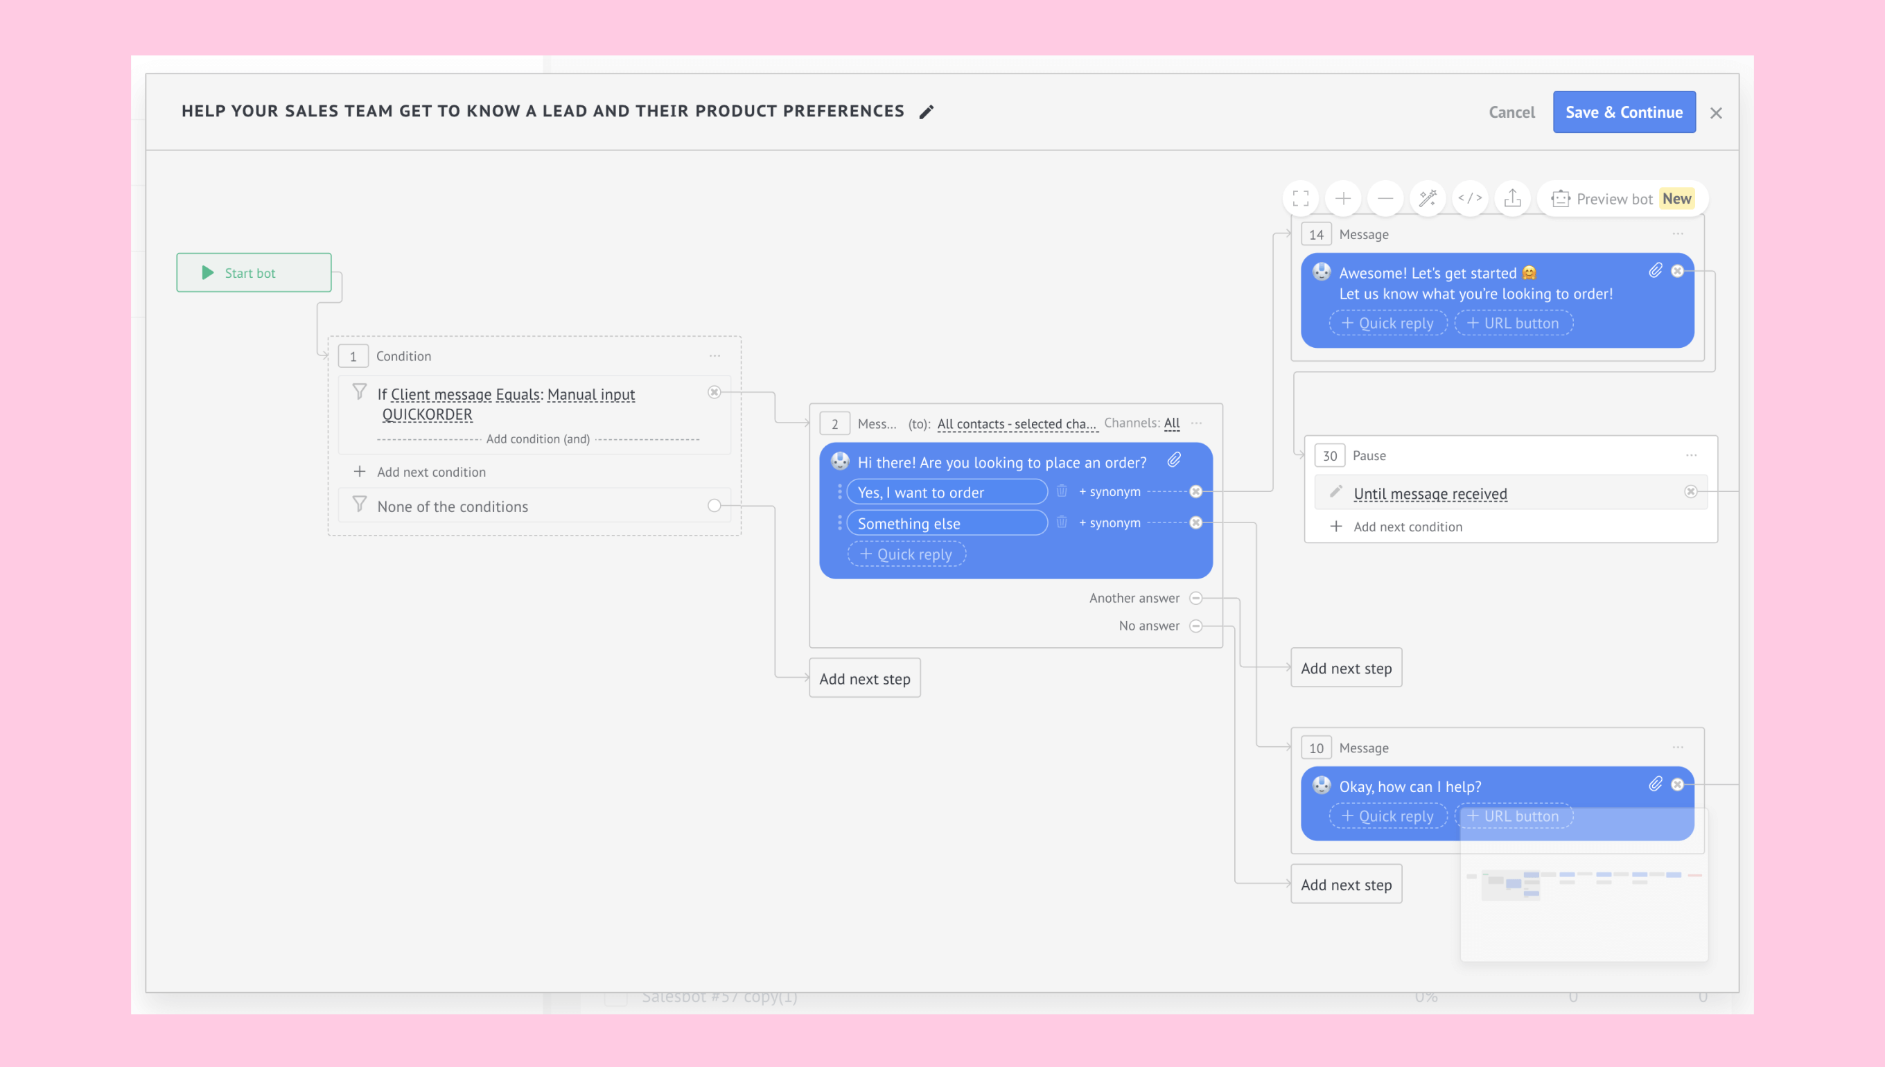Open options menu of Message step 14
The width and height of the screenshot is (1885, 1067).
tap(1678, 233)
